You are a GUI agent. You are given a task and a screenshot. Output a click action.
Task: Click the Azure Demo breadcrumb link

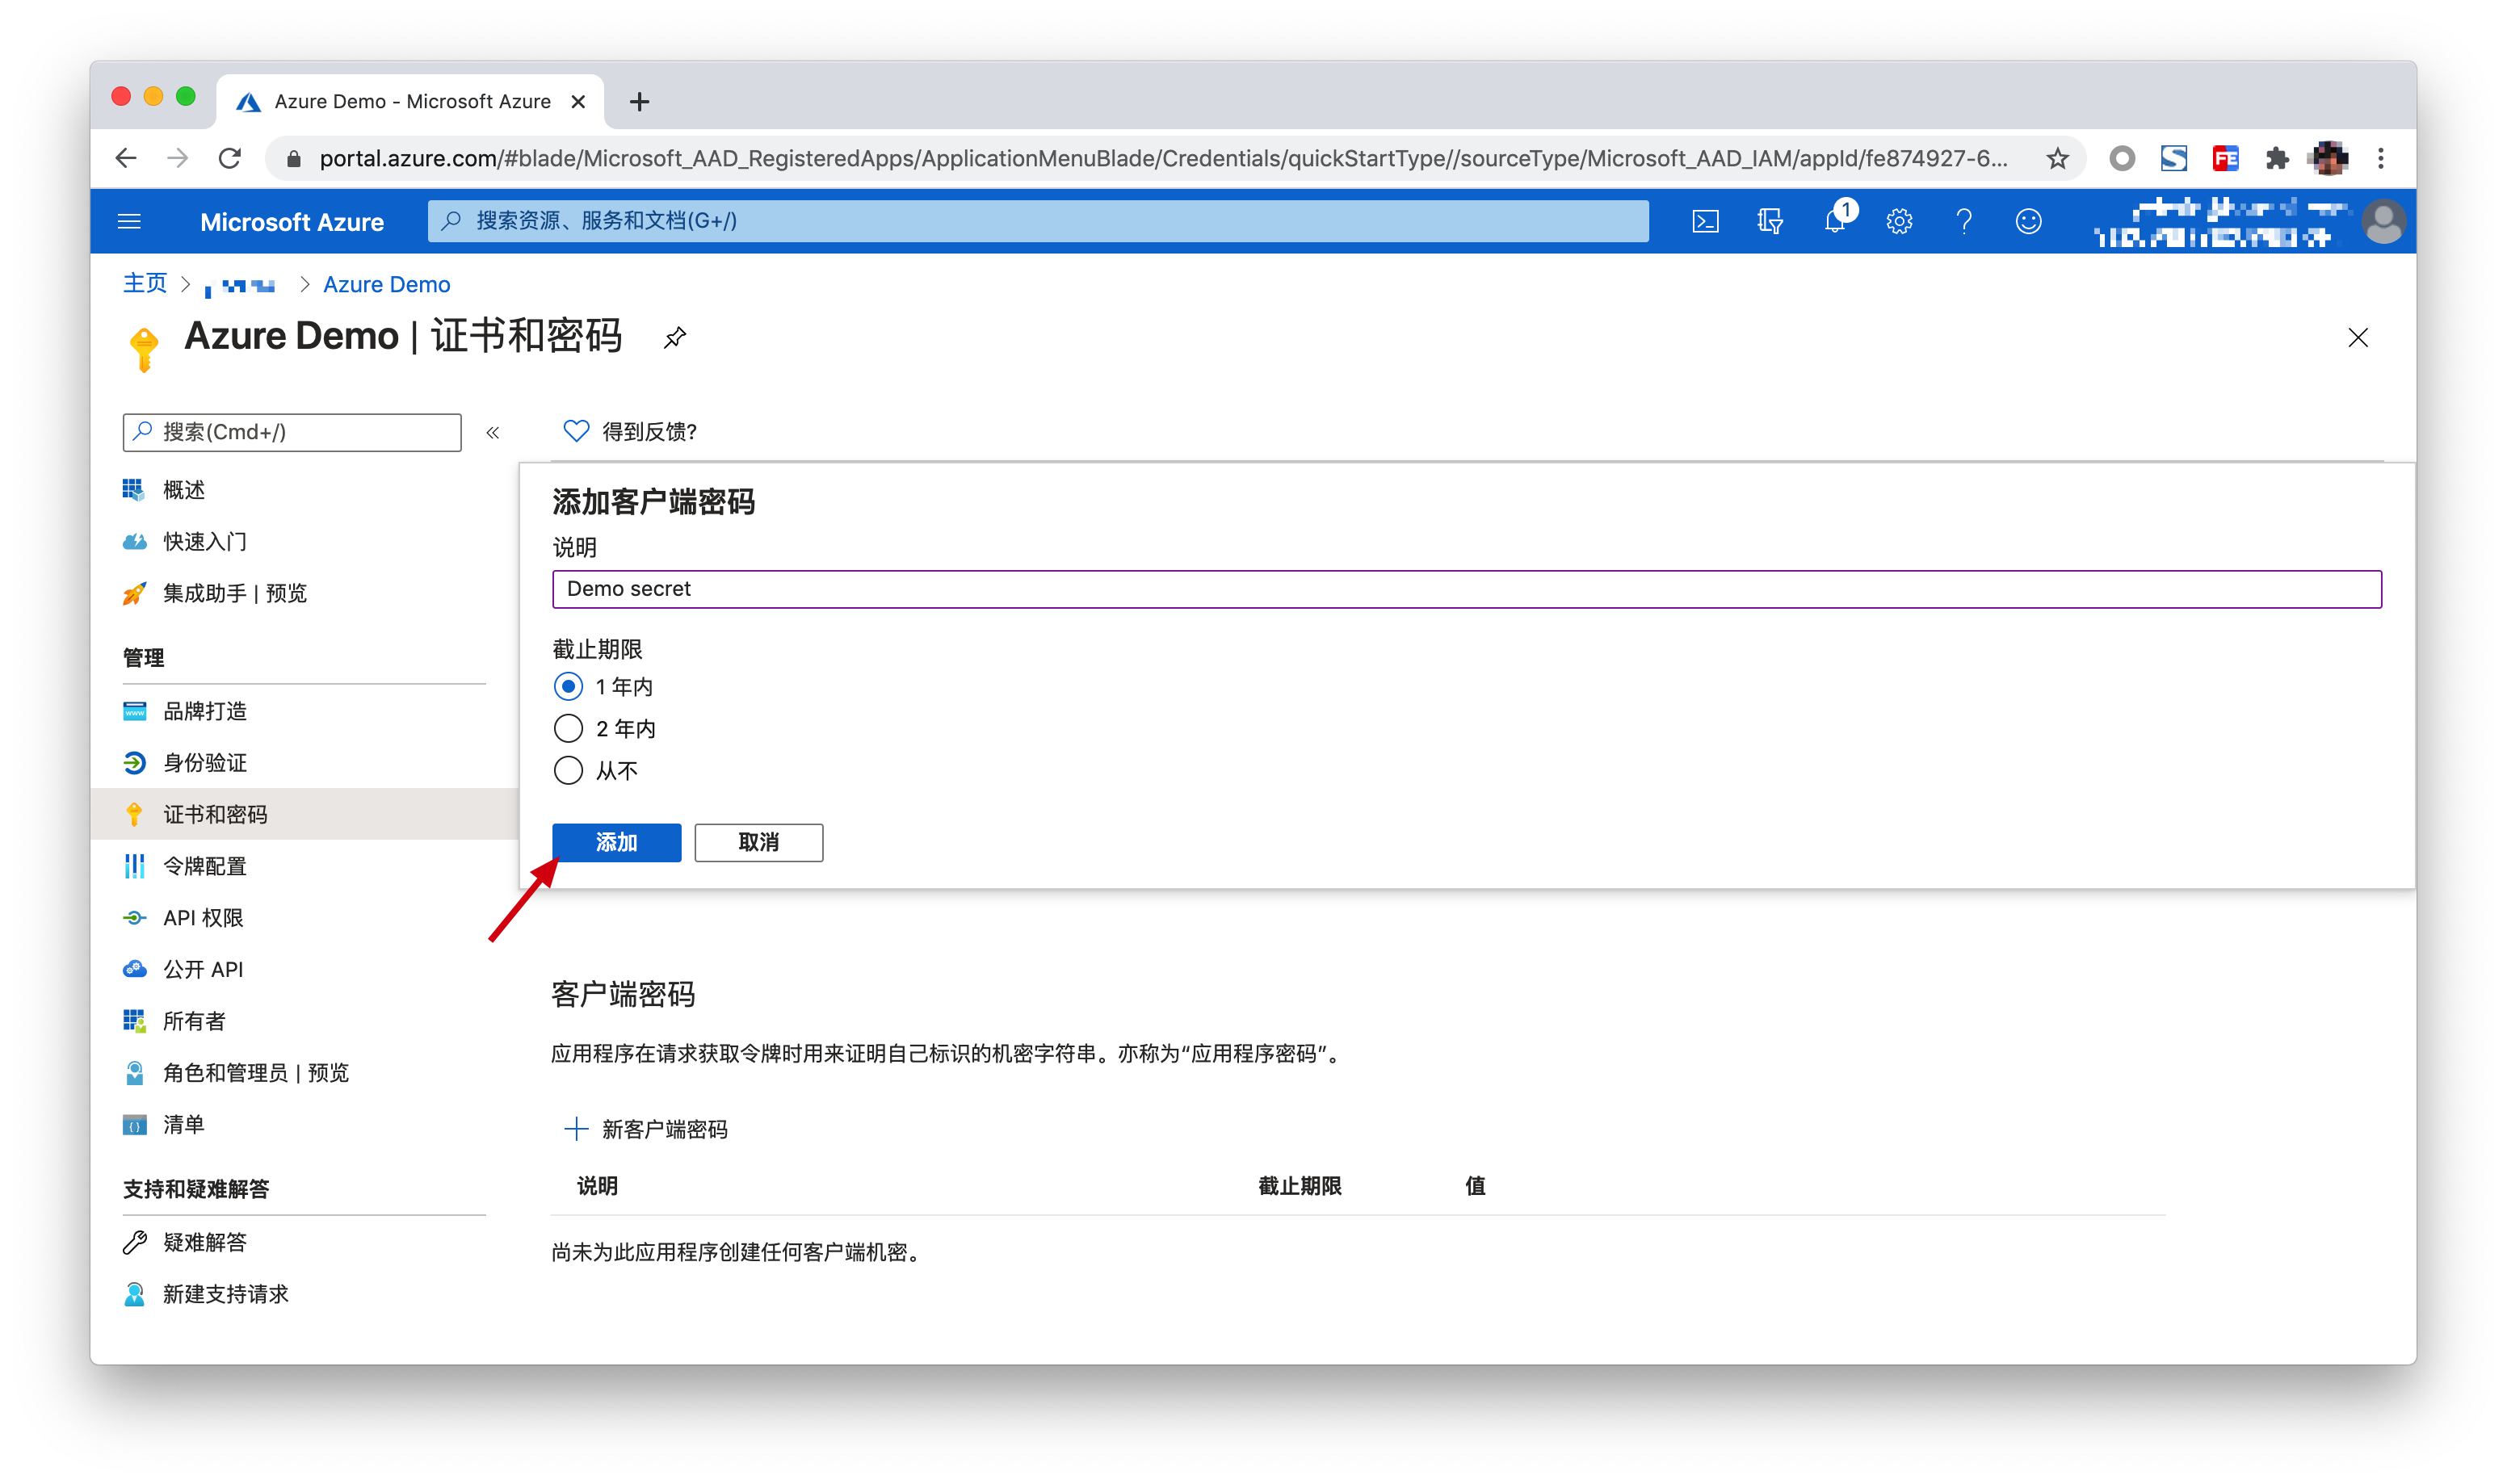(386, 285)
